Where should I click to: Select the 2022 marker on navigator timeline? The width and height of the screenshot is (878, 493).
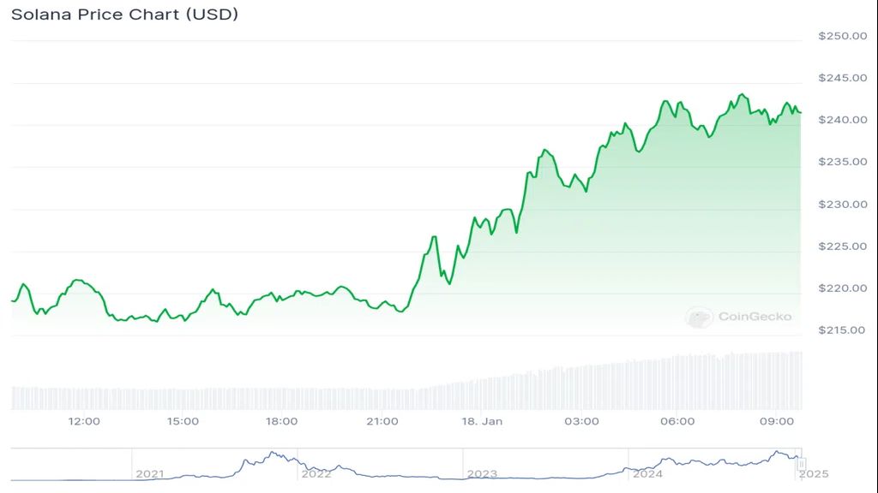[x=316, y=474]
